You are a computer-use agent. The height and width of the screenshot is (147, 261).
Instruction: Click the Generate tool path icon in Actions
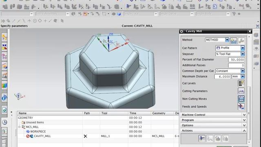point(202,138)
